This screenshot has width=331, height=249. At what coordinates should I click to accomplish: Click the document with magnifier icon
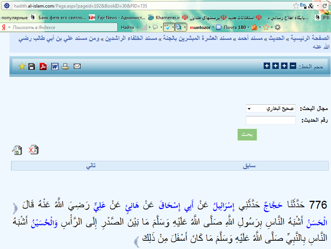click(17, 150)
